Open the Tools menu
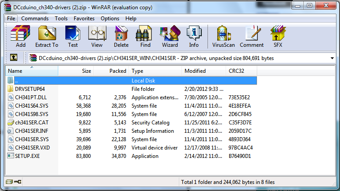Image resolution: width=340 pixels, height=191 pixels. (x=61, y=19)
